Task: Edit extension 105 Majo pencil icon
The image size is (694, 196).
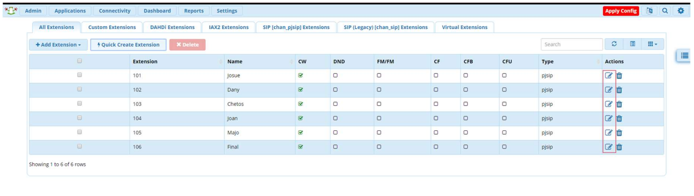Action: coord(609,133)
